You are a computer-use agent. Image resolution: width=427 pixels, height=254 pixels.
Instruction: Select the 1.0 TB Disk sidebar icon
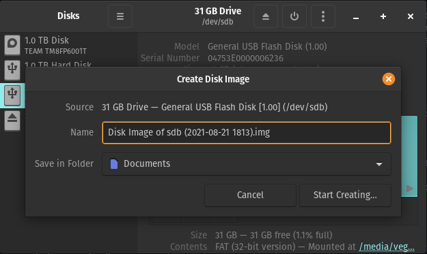pyautogui.click(x=12, y=45)
